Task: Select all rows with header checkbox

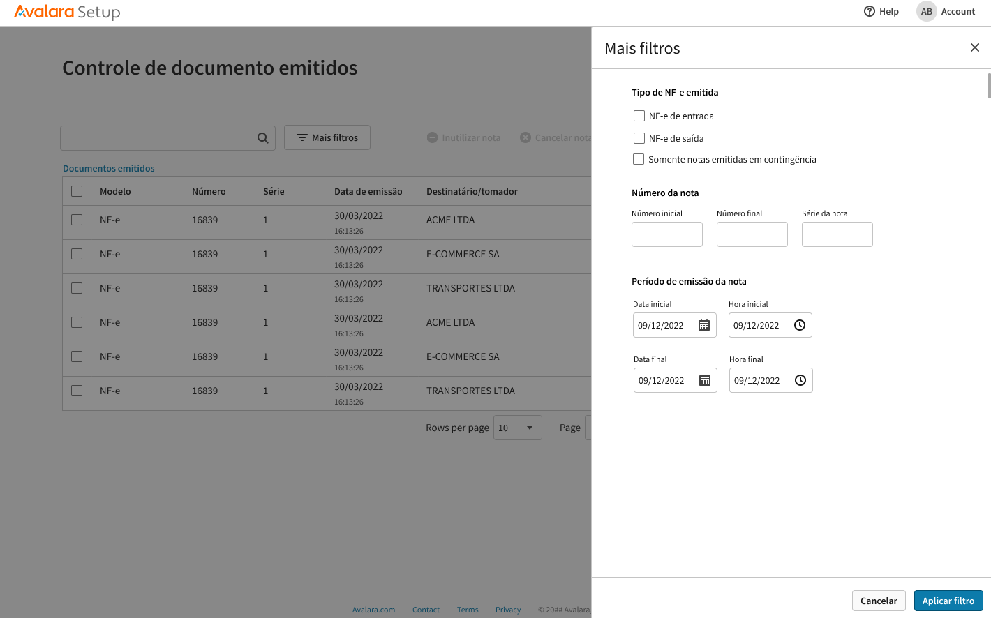Action: [77, 191]
